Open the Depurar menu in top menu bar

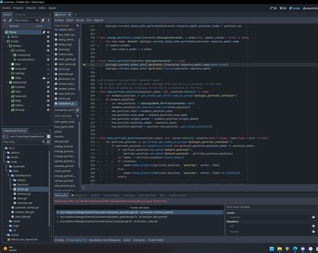coord(31,8)
